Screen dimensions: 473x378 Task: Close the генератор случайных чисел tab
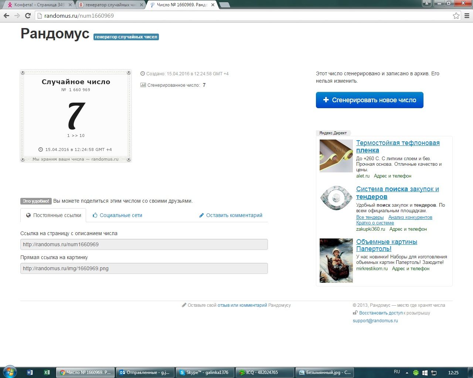(x=141, y=5)
